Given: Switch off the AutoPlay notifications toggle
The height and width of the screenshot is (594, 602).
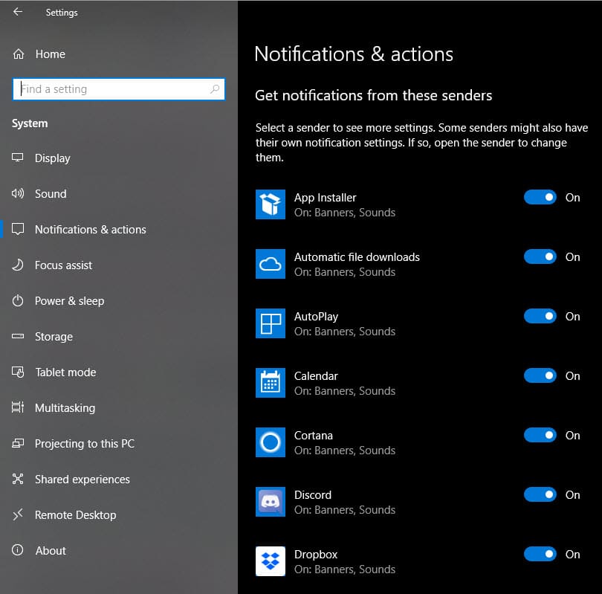Looking at the screenshot, I should pos(540,317).
